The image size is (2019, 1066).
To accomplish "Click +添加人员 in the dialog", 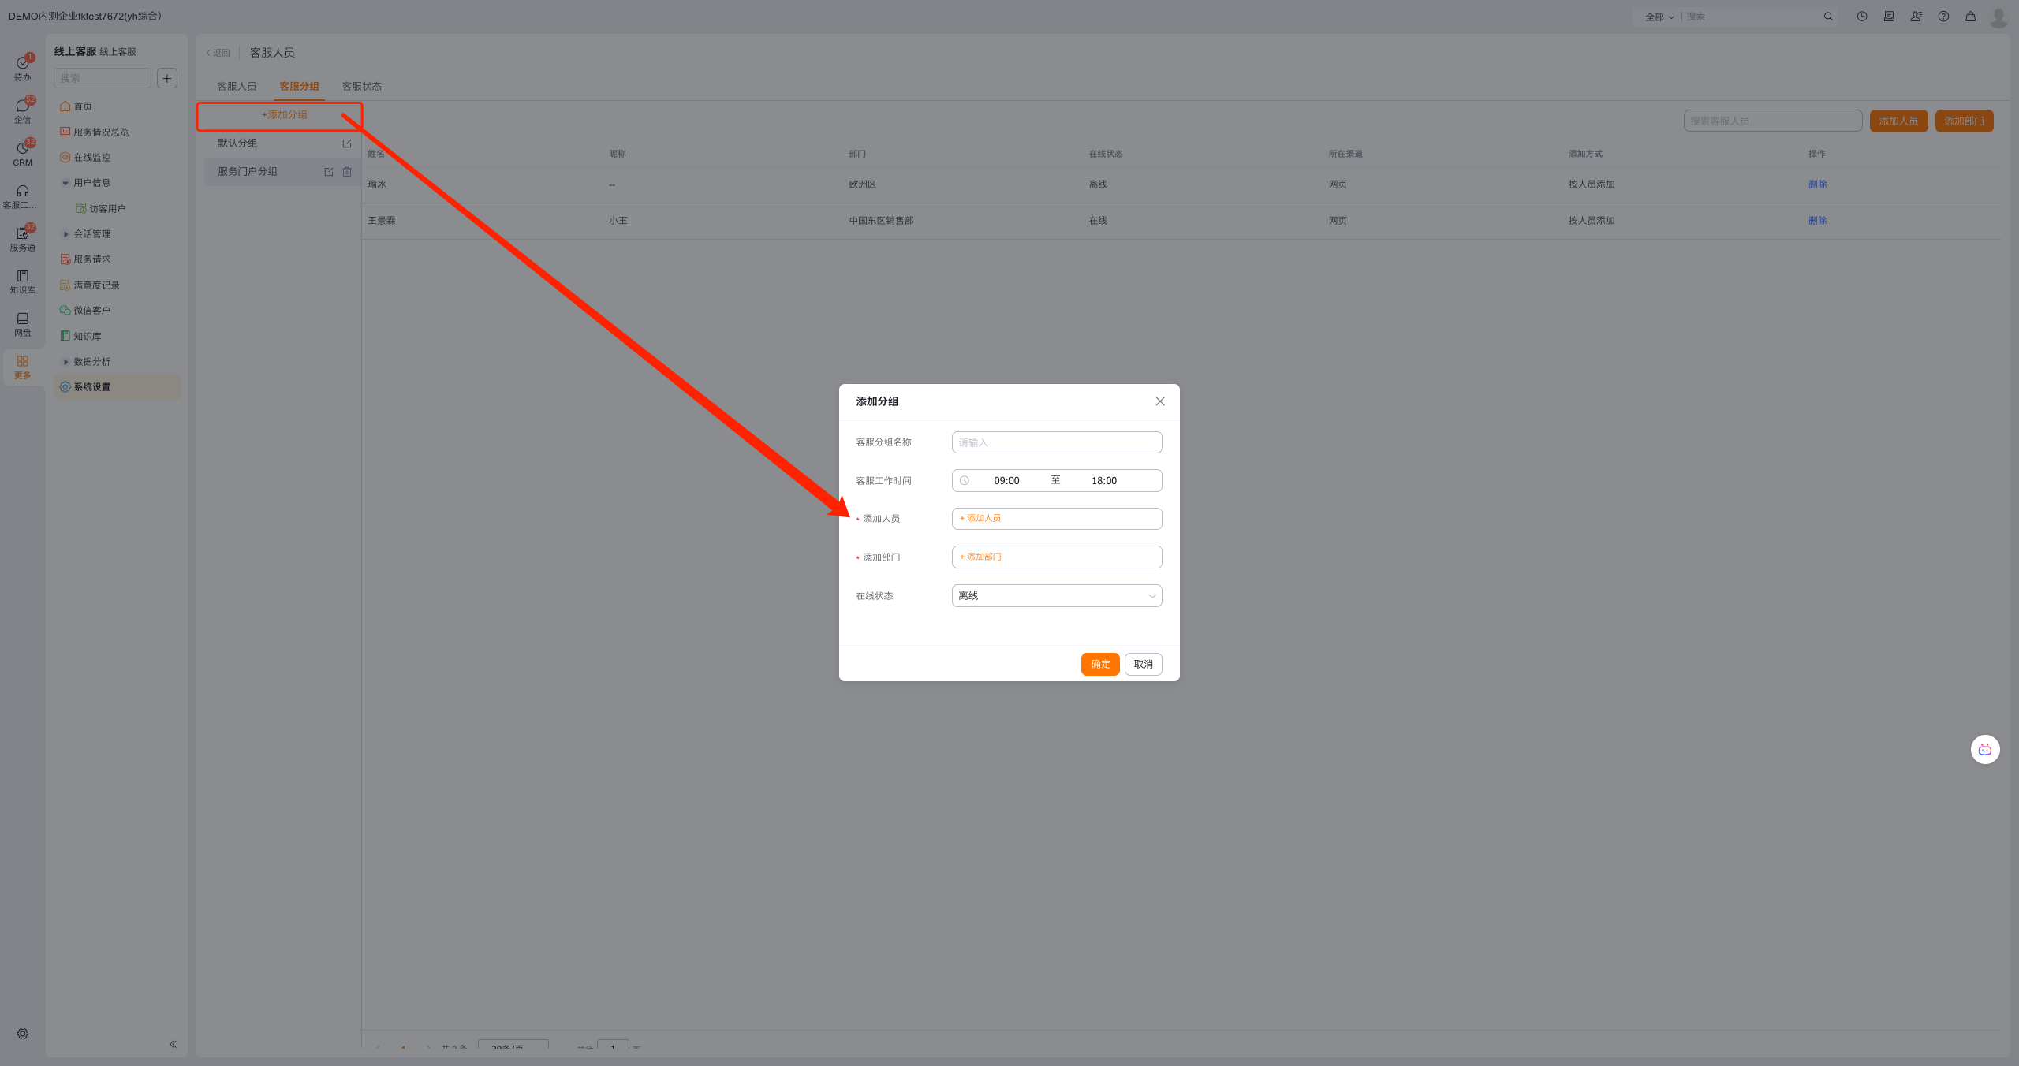I will click(980, 518).
